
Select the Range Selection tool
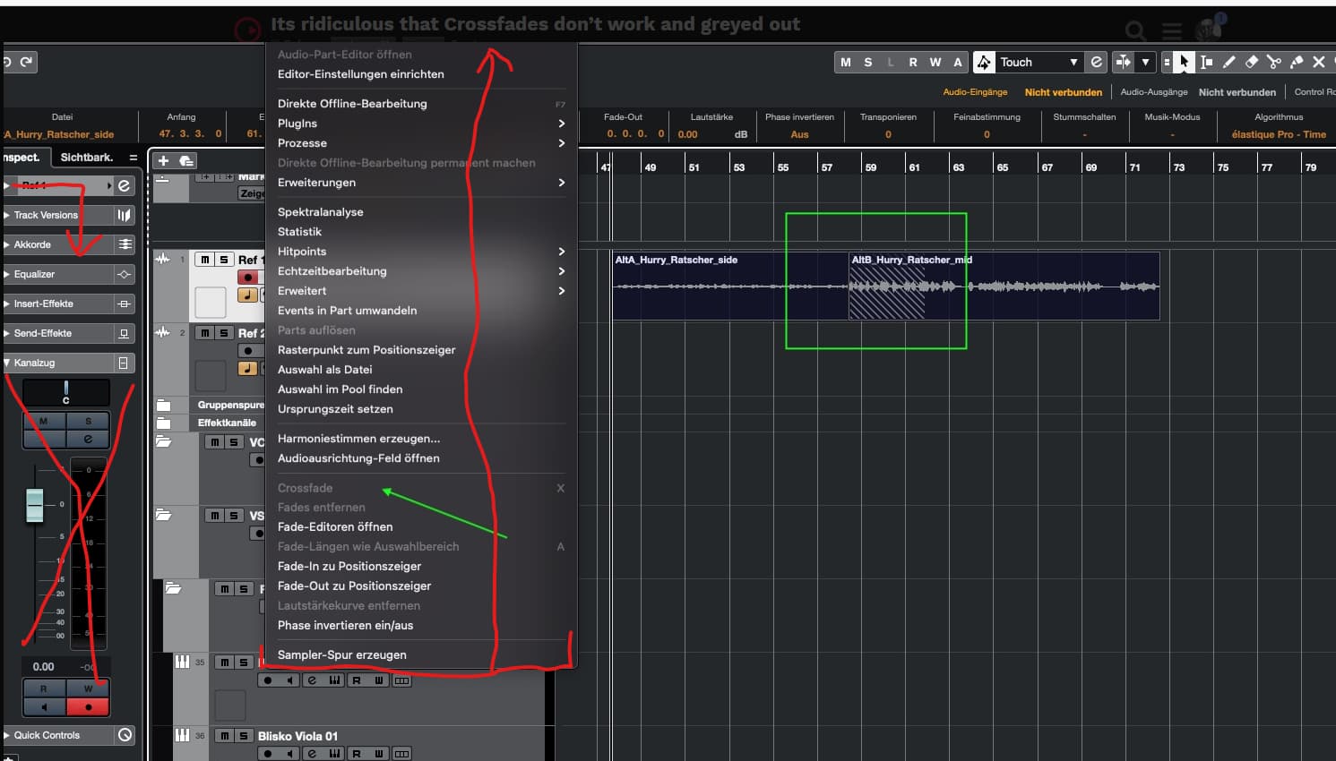(x=1206, y=62)
